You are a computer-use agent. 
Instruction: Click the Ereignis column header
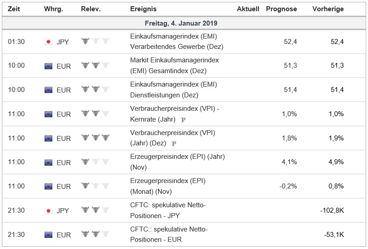pyautogui.click(x=143, y=9)
